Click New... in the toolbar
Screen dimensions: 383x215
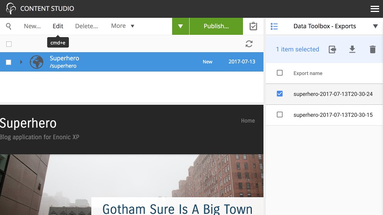click(32, 26)
